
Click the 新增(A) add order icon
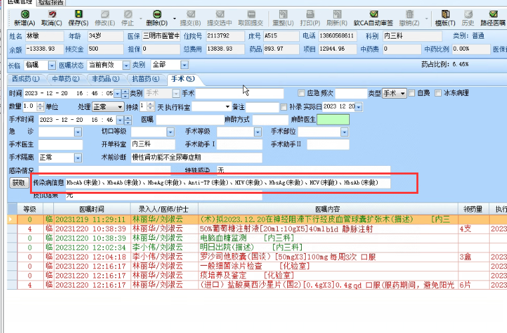[25, 14]
